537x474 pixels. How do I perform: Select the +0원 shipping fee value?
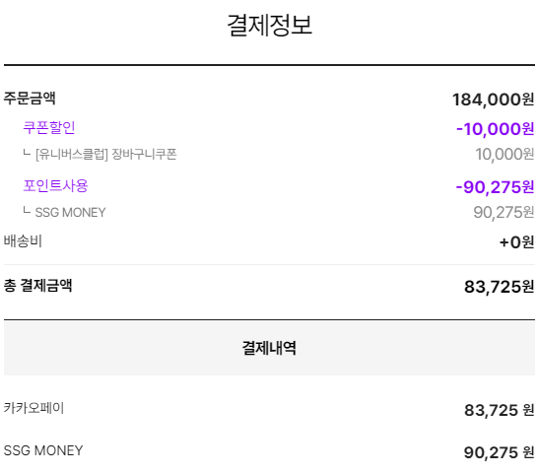516,242
